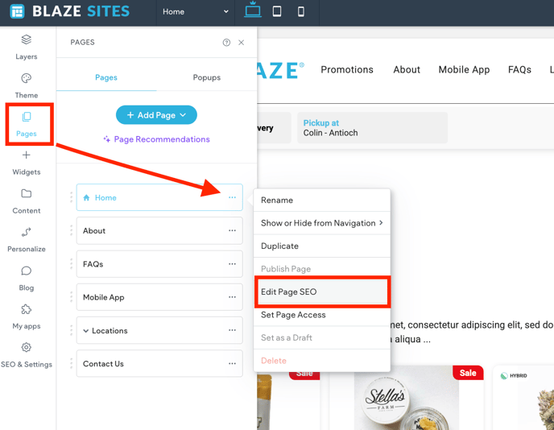Open the Personalize panel
The height and width of the screenshot is (430, 554).
point(27,233)
